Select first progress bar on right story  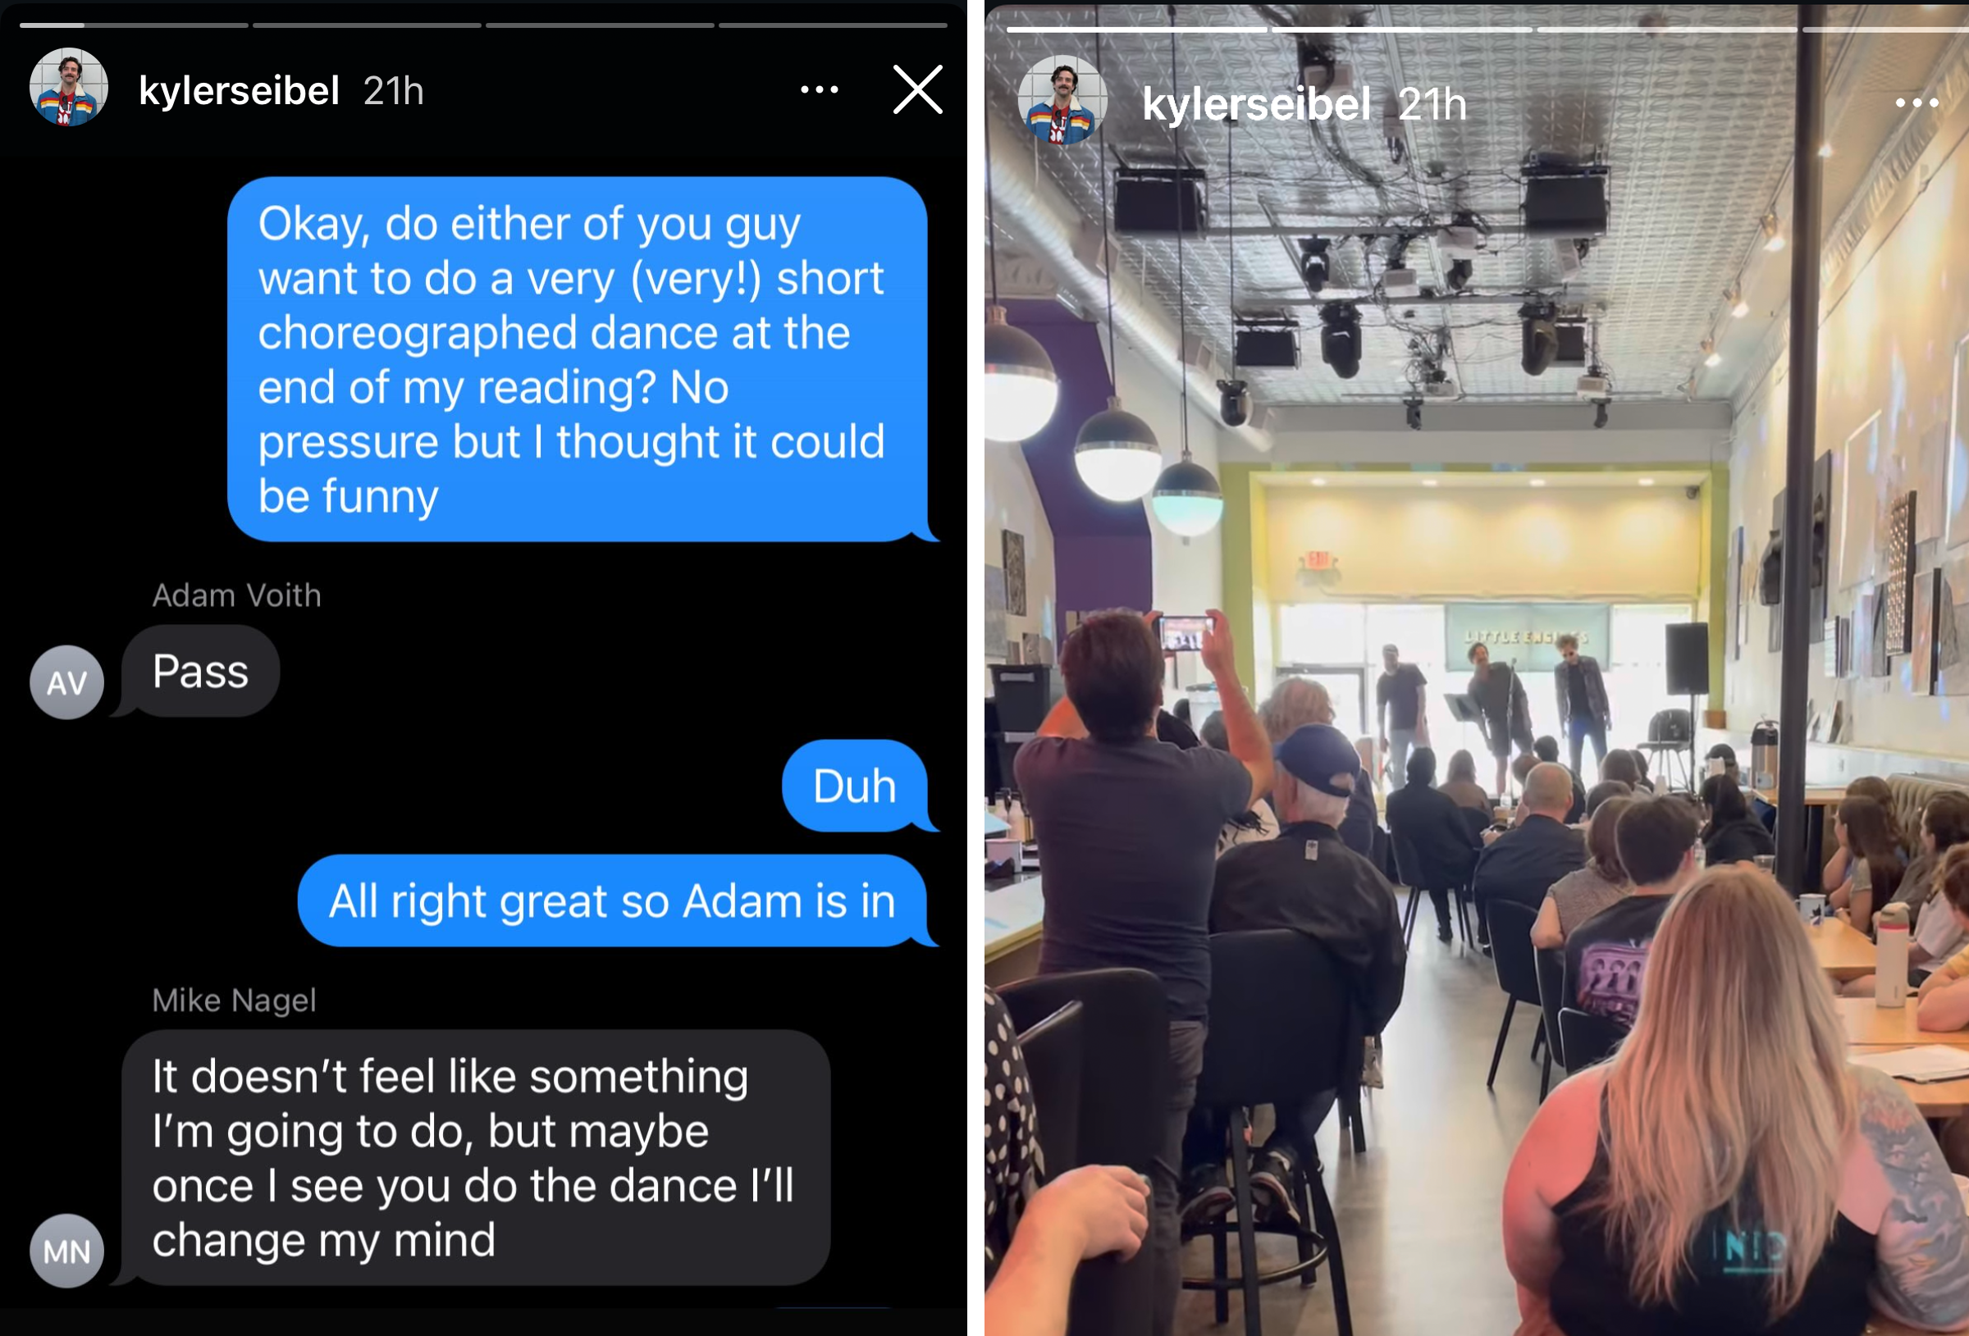point(1136,30)
